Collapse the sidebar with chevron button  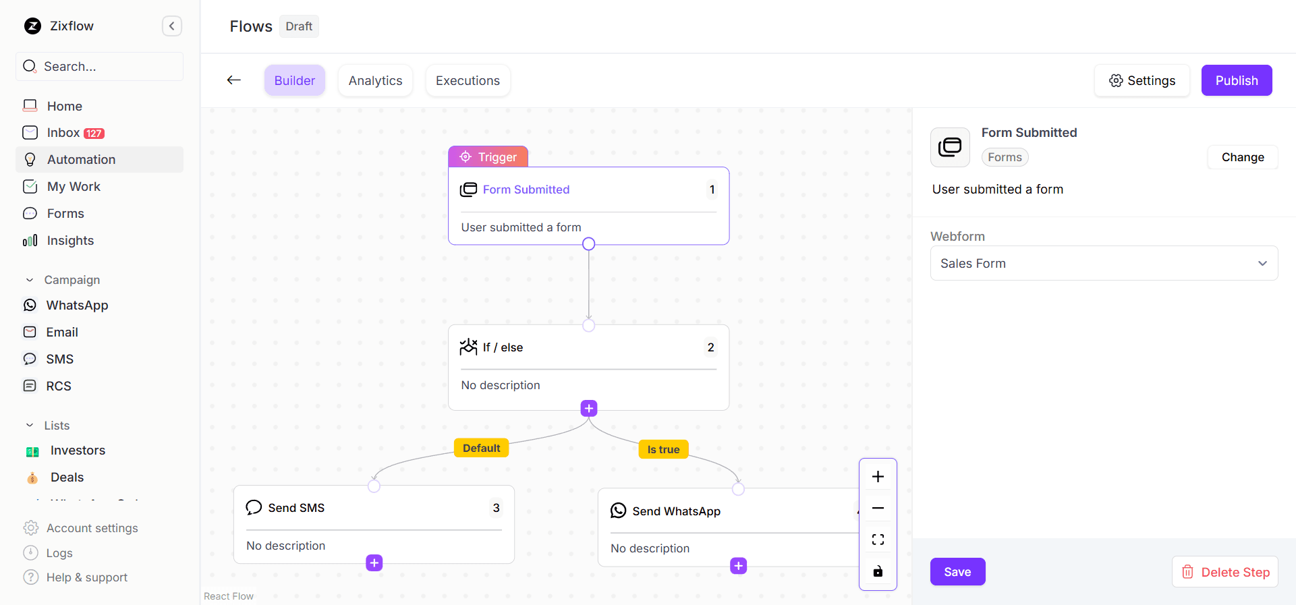click(172, 26)
